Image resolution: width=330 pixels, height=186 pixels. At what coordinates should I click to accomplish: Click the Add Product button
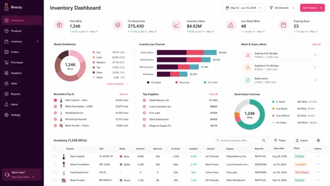(312, 8)
